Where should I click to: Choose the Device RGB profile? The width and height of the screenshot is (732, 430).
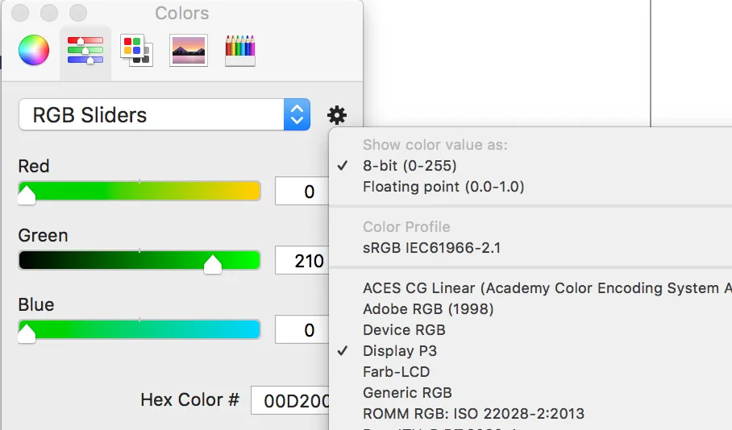click(404, 330)
